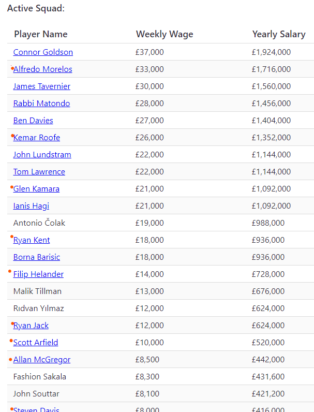Open Glen Kamara's player link
314x412 pixels.
(x=36, y=189)
